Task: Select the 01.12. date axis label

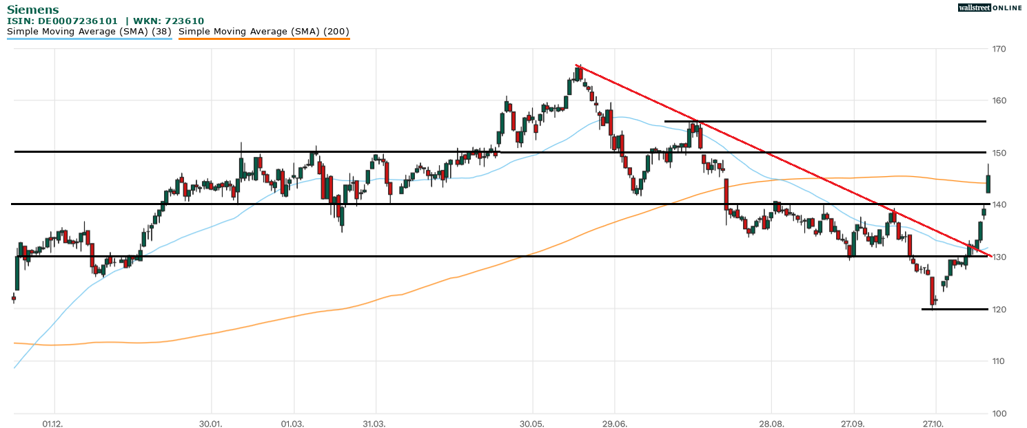Action: (53, 423)
